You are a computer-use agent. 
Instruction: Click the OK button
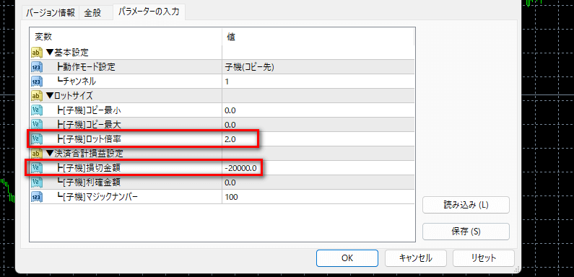(x=347, y=258)
